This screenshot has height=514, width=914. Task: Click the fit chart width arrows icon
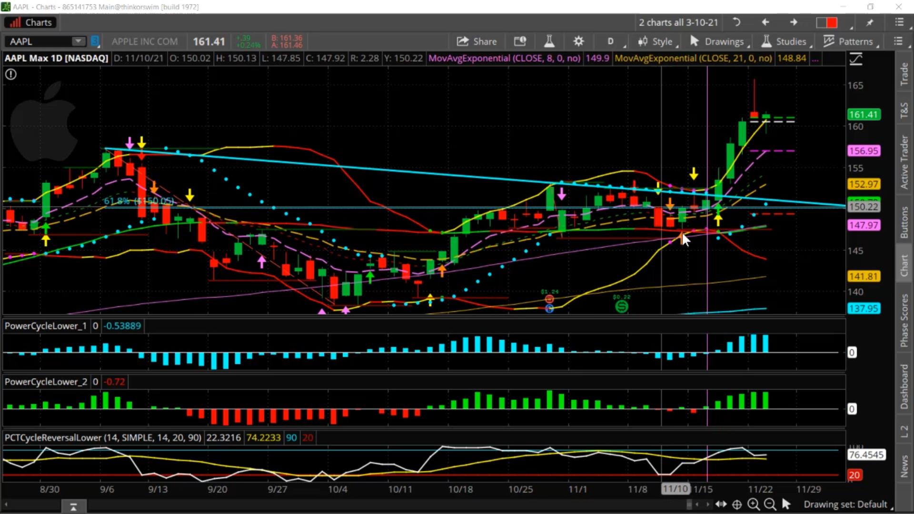click(x=721, y=504)
